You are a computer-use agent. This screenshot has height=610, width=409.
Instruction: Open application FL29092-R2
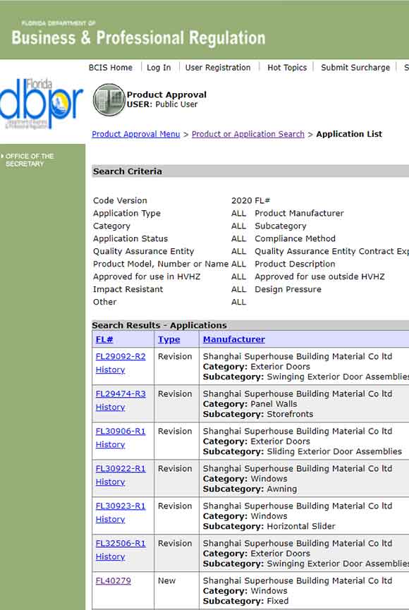tap(121, 356)
